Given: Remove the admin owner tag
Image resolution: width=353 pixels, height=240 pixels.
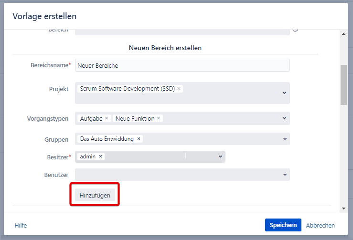Looking at the screenshot, I should (100, 157).
